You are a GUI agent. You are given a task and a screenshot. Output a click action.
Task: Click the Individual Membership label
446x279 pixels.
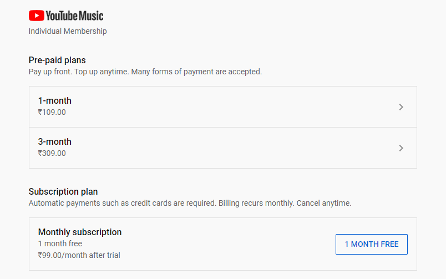(68, 31)
